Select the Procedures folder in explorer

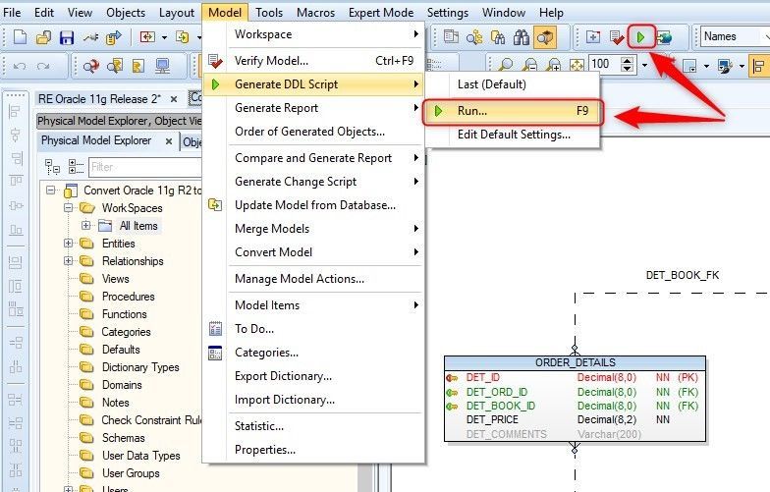coord(128,297)
